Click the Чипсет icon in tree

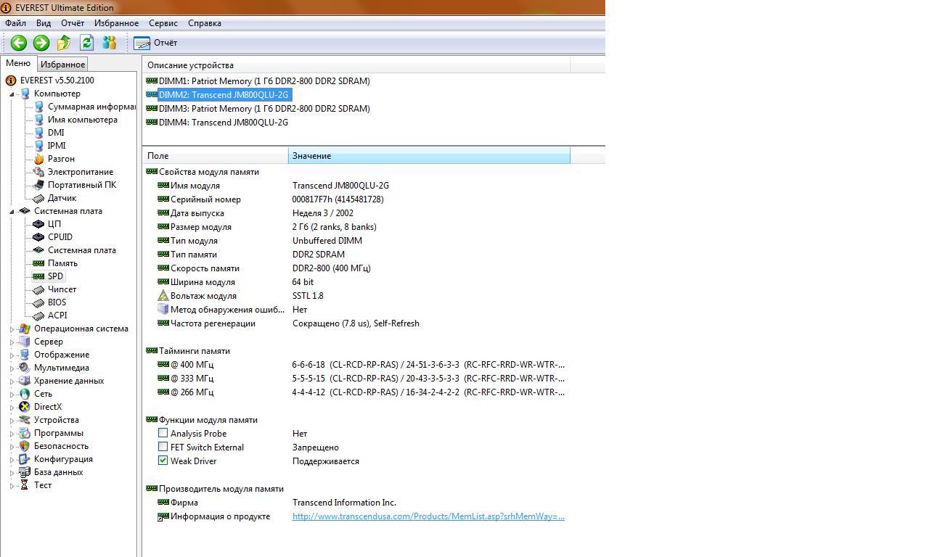[x=38, y=289]
